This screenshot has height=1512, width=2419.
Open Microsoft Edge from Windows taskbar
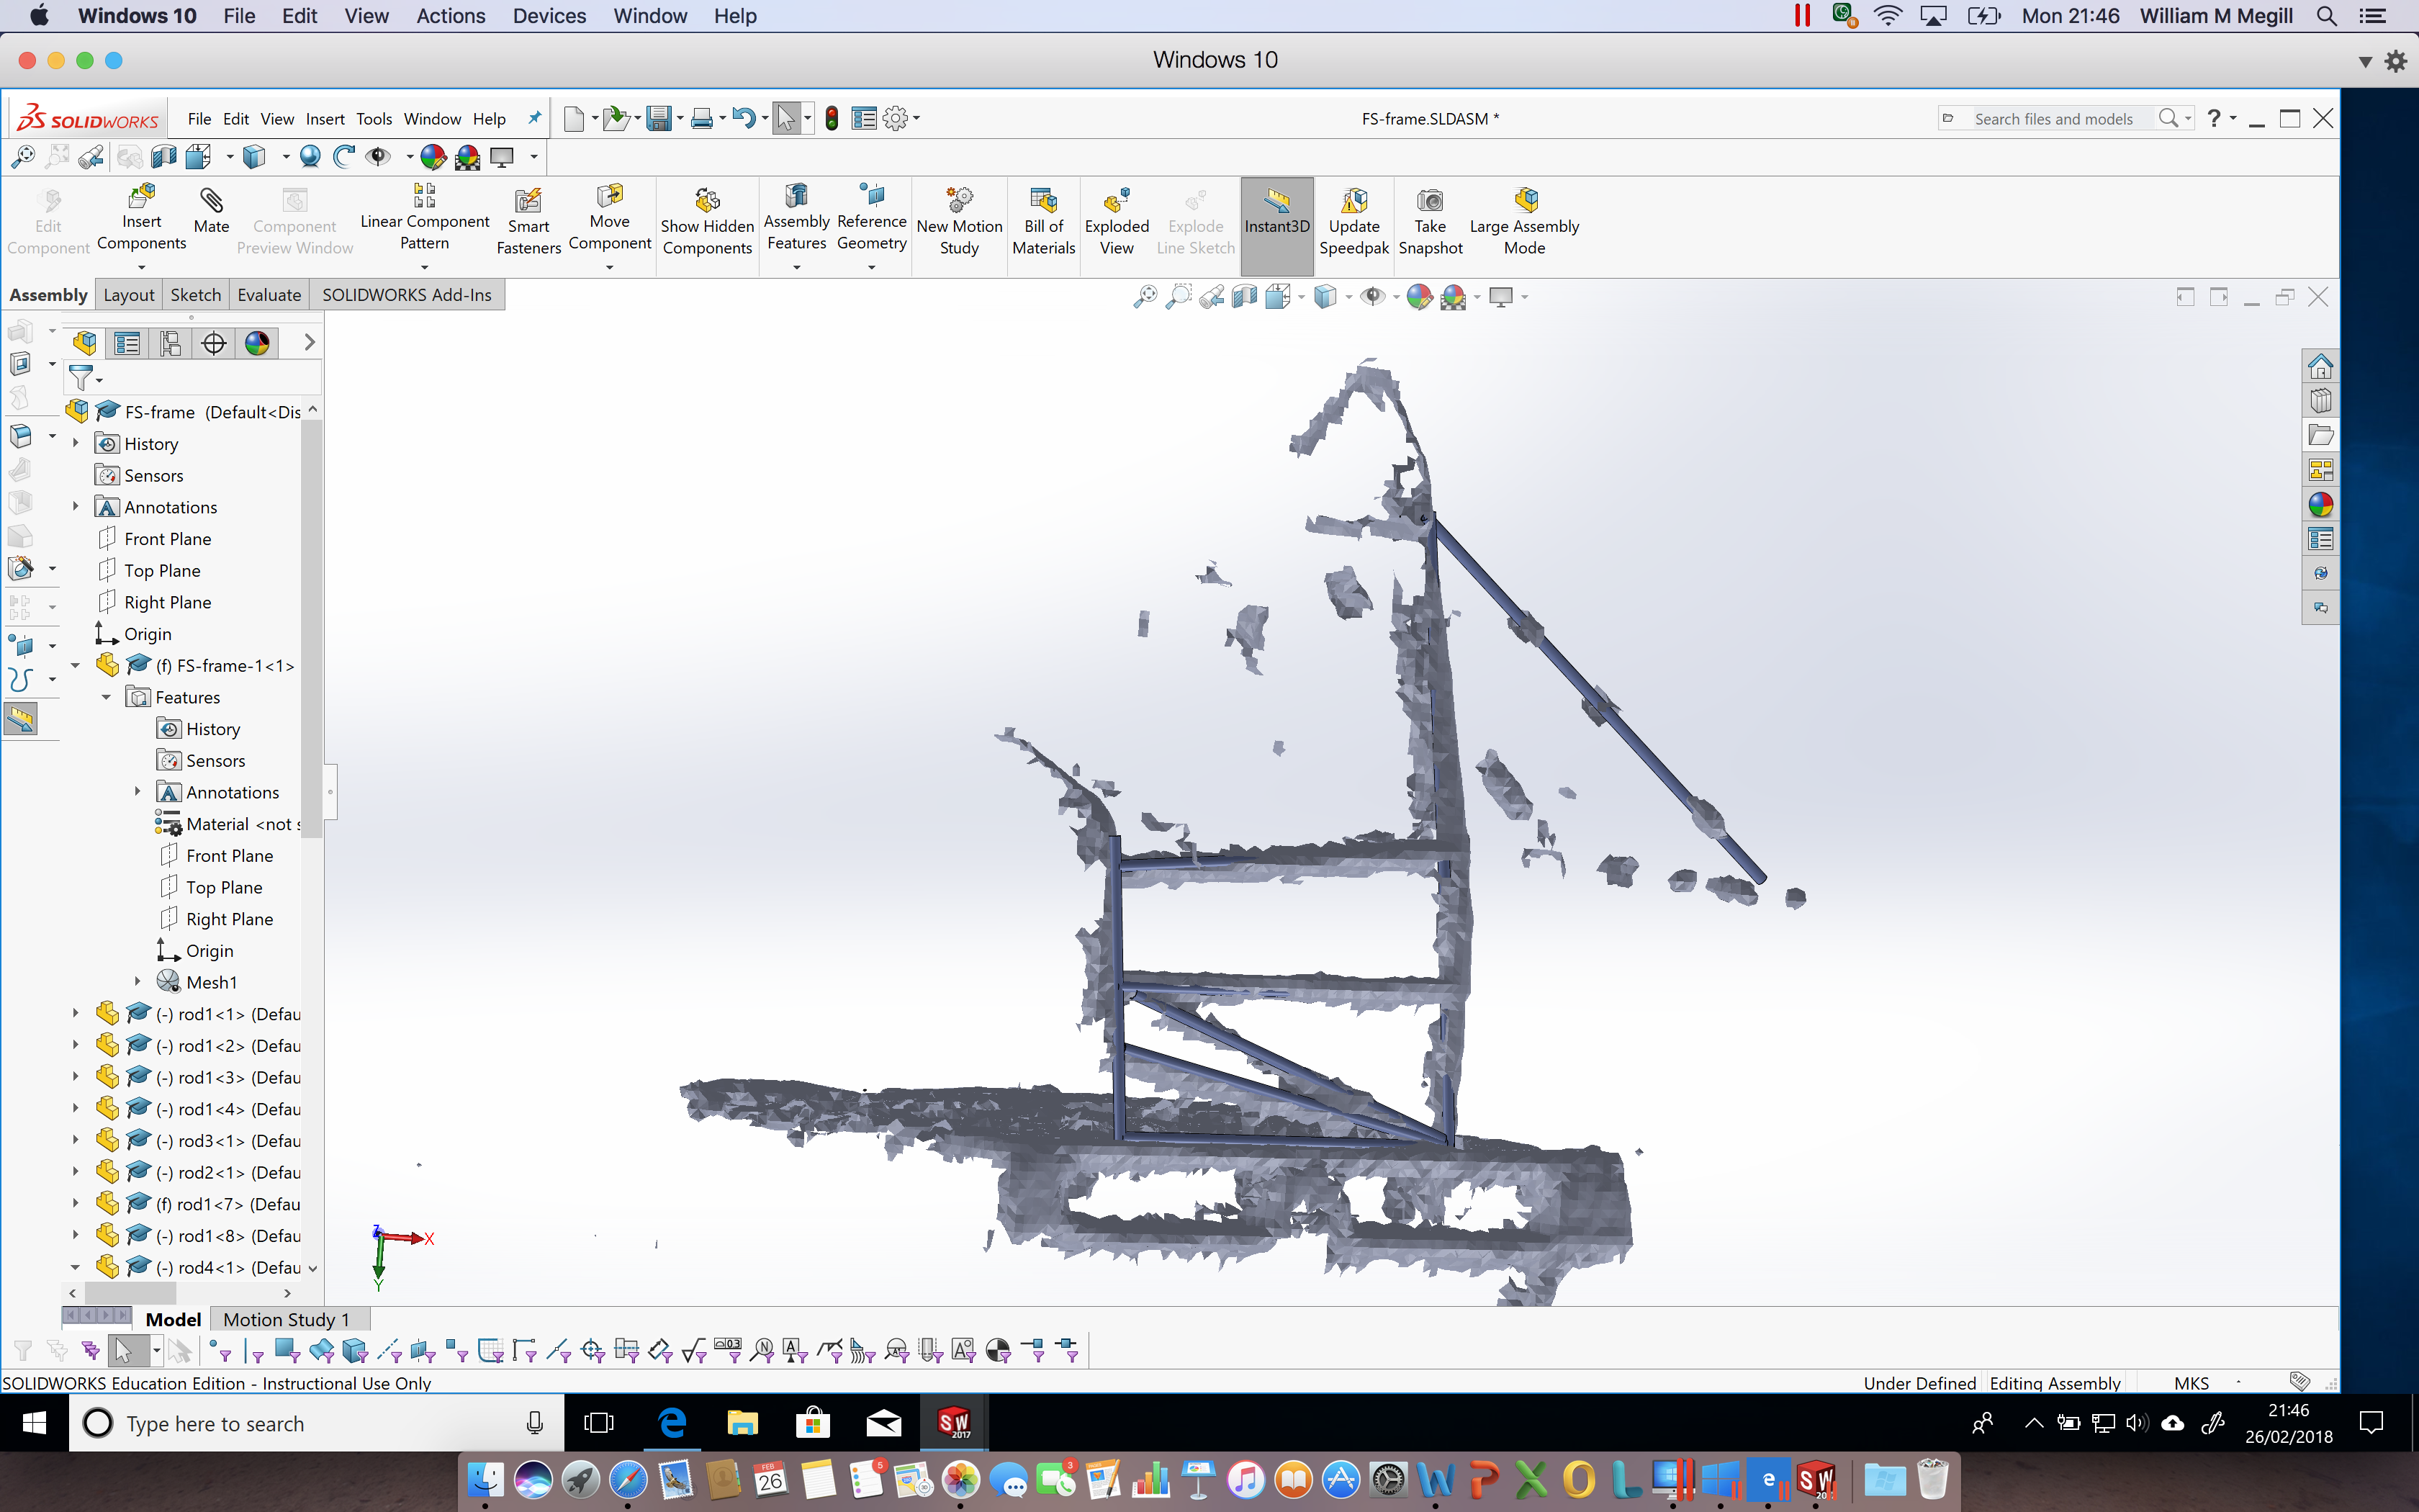click(x=672, y=1423)
